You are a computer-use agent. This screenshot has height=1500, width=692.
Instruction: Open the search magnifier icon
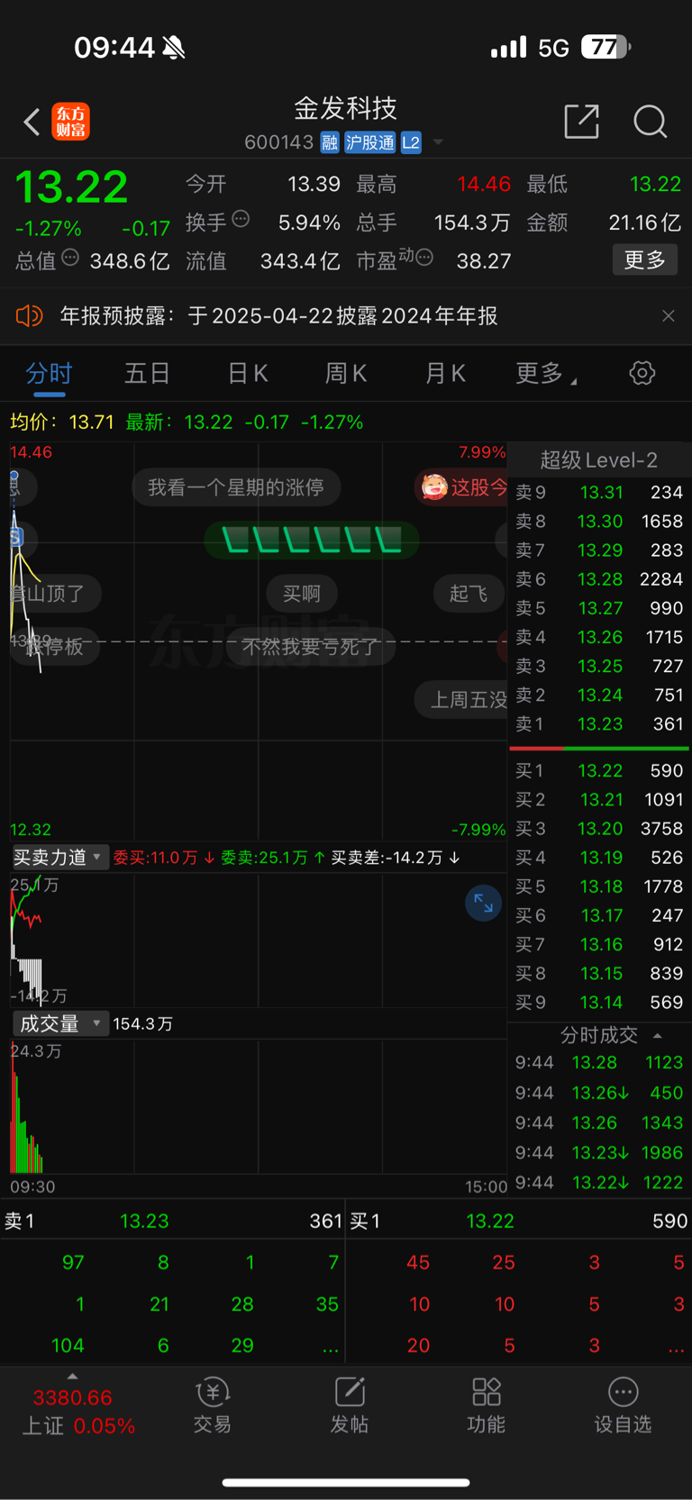point(650,121)
